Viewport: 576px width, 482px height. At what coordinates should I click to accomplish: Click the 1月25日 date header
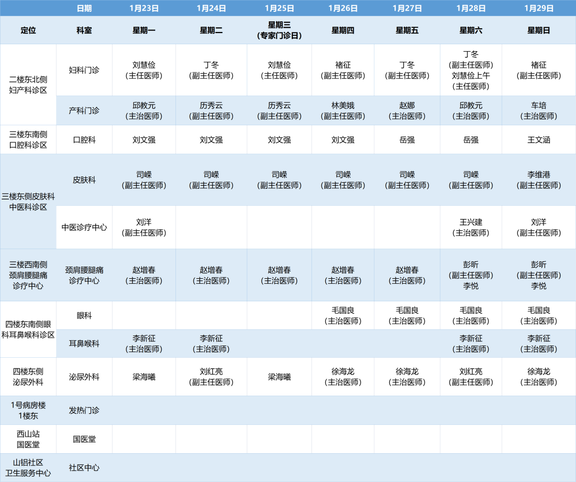tap(279, 8)
